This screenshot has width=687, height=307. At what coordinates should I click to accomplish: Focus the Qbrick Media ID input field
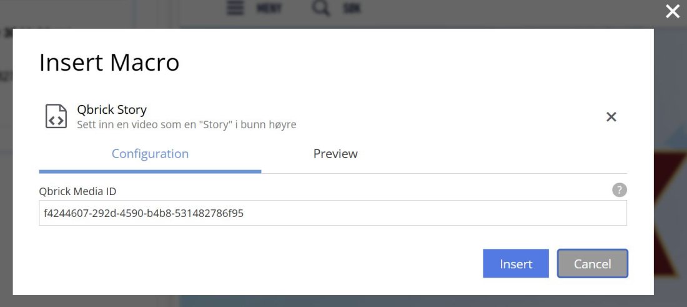(333, 213)
